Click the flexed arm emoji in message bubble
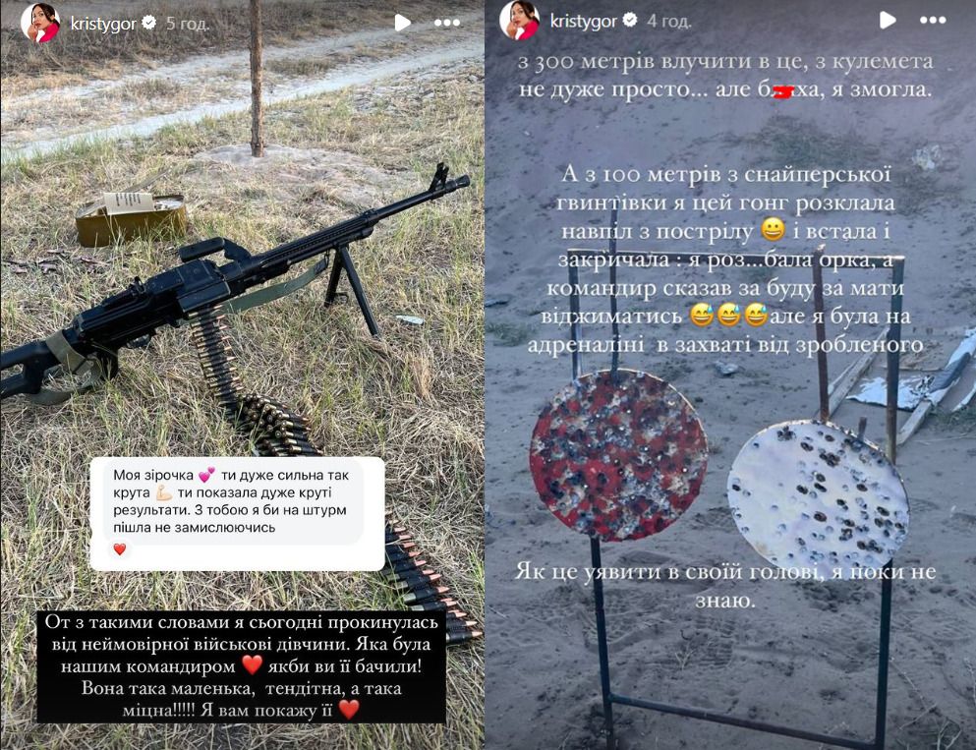 pos(164,492)
